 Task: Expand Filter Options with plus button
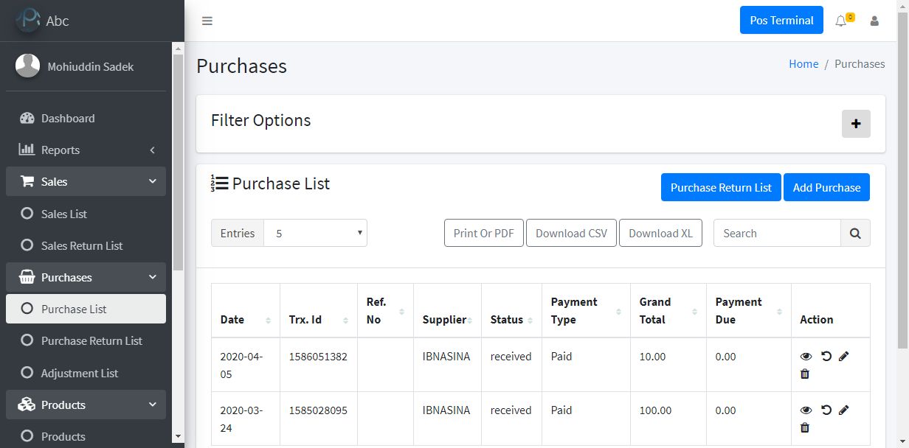pyautogui.click(x=856, y=124)
